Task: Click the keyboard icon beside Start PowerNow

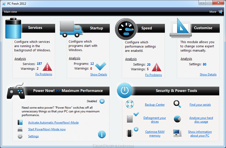Action: [20, 129]
